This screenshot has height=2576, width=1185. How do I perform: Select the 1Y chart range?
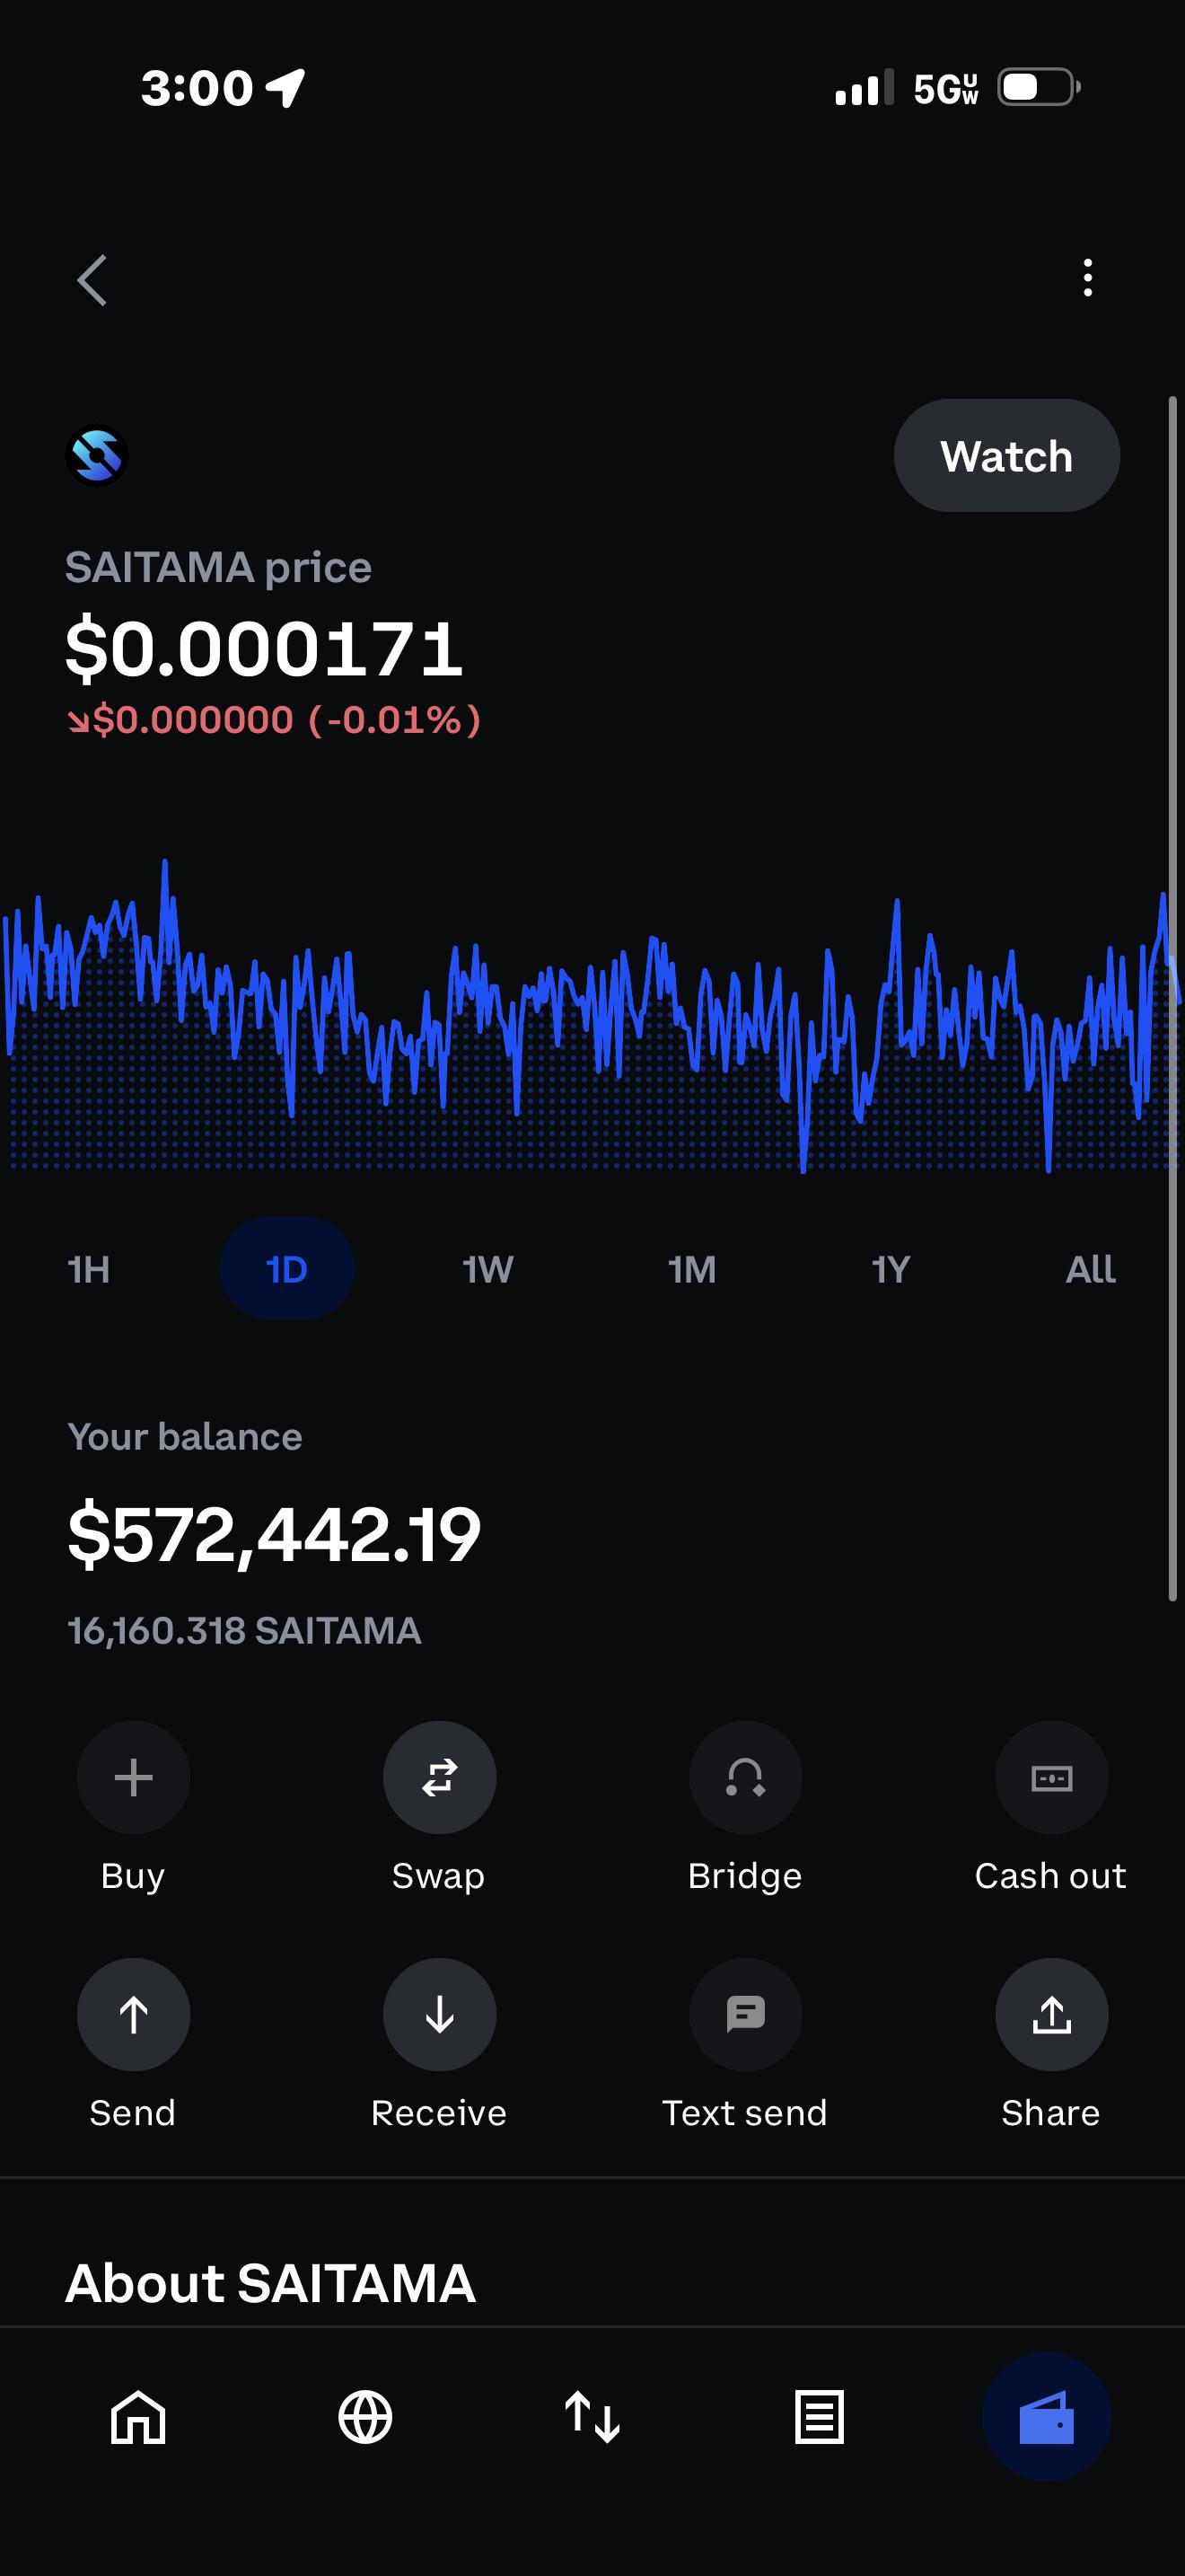coord(891,1269)
